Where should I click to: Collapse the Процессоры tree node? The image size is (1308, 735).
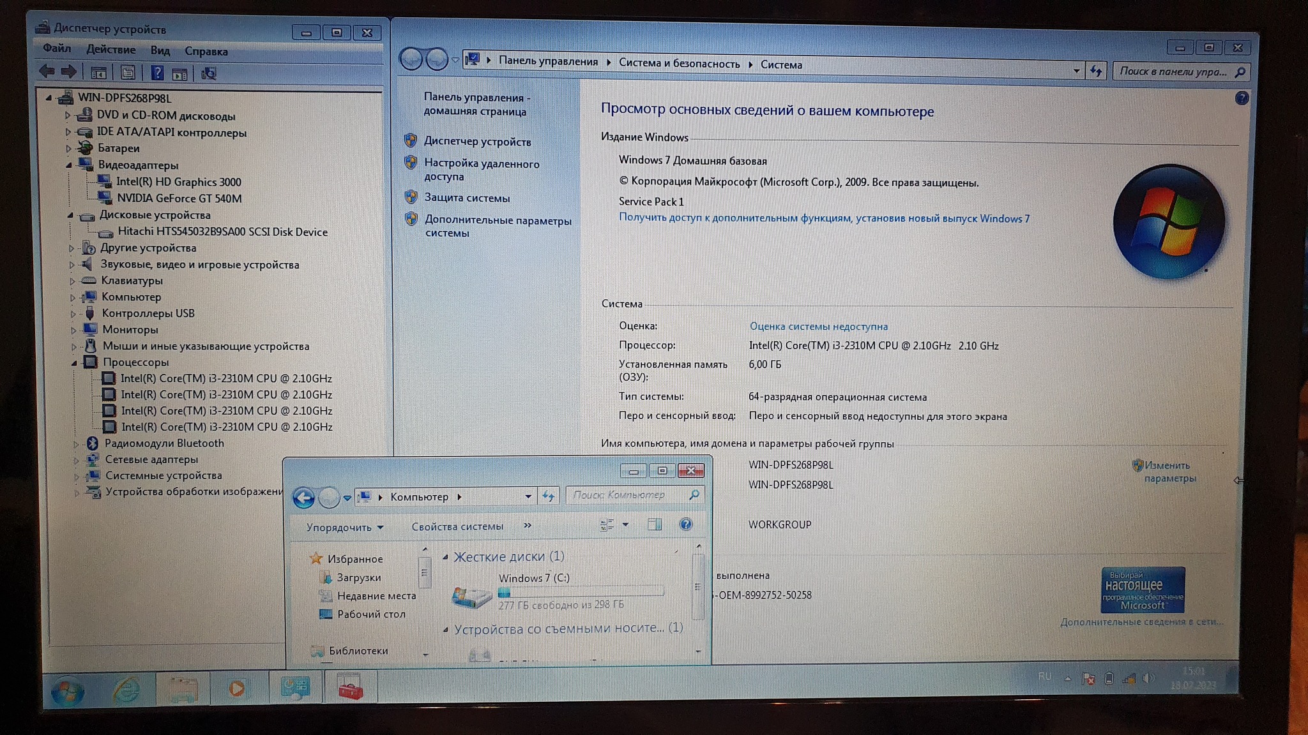tap(74, 363)
